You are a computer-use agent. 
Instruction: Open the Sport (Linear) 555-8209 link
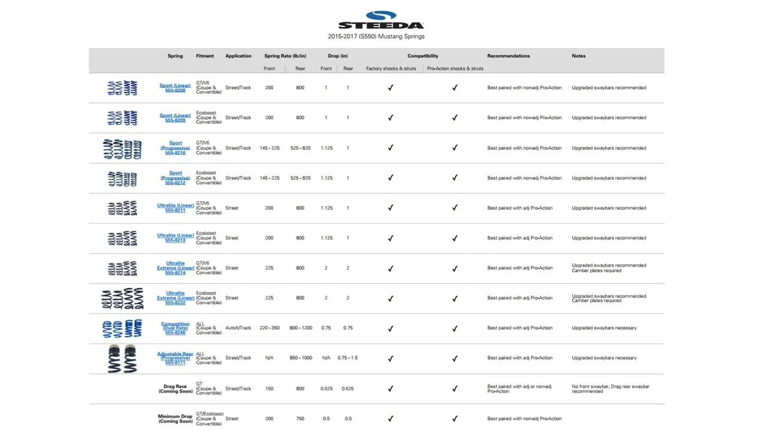pyautogui.click(x=175, y=118)
